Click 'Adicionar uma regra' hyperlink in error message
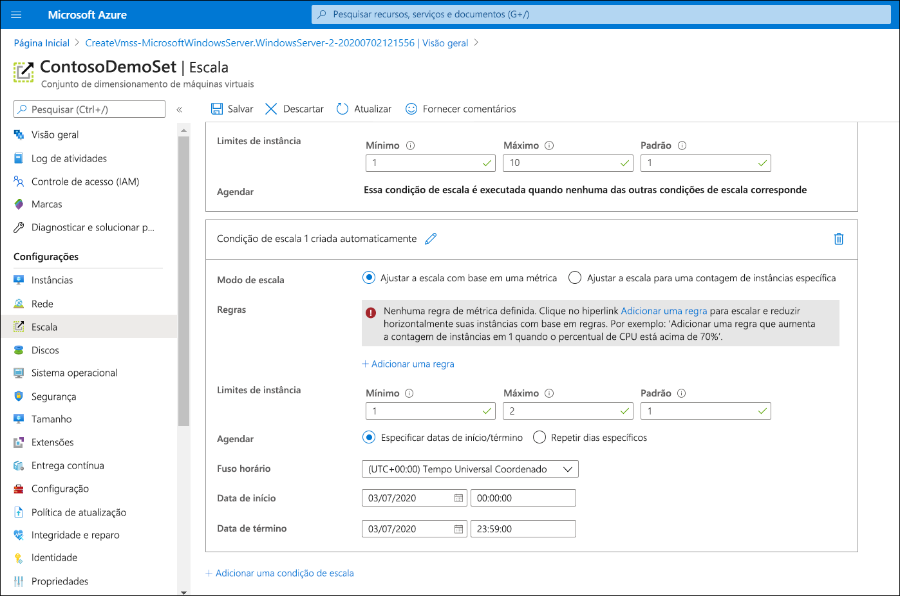900x596 pixels. coord(664,311)
